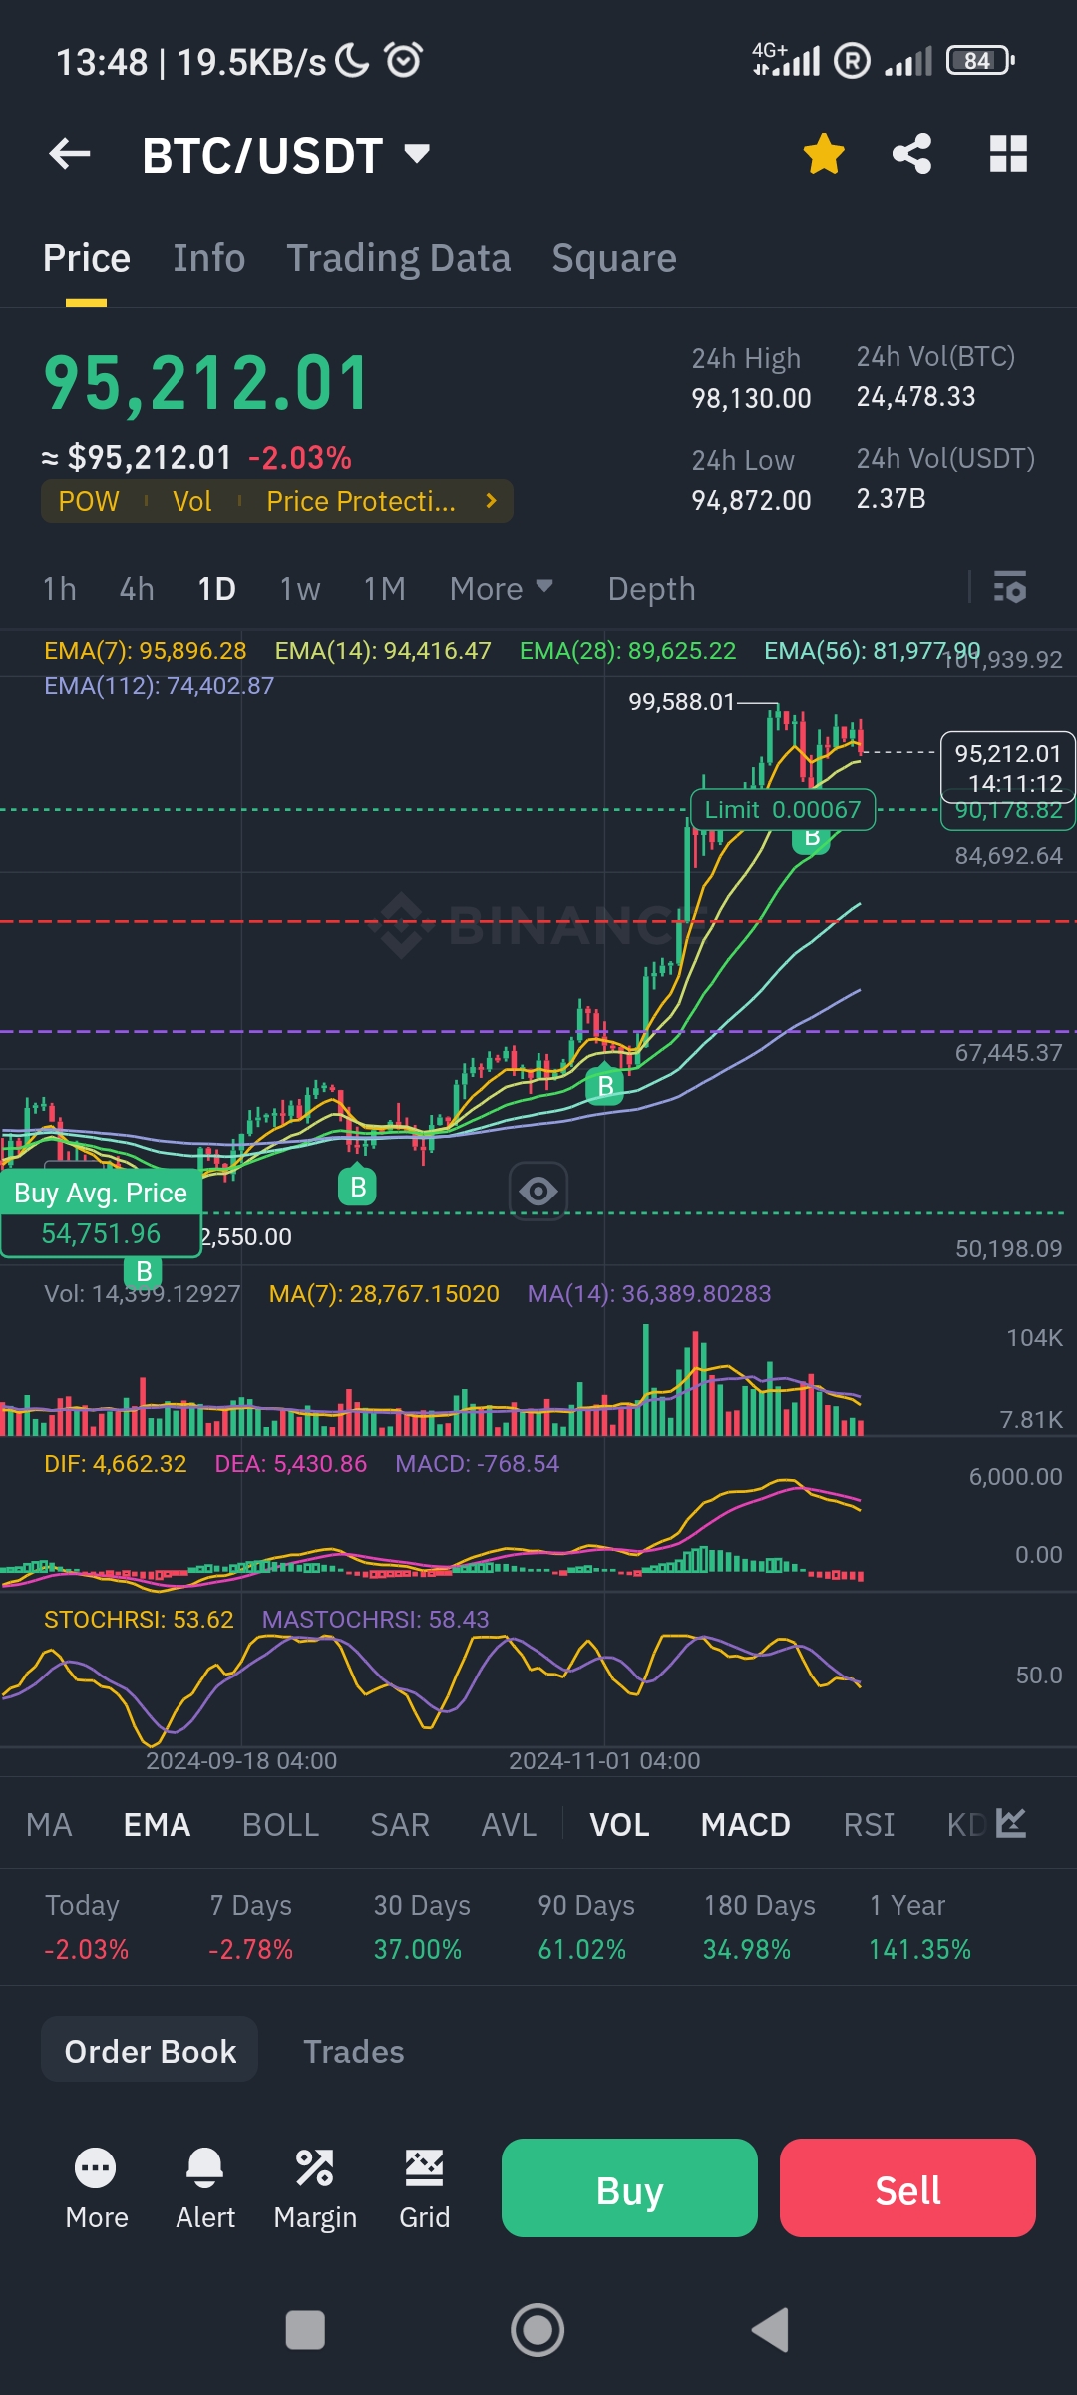The image size is (1077, 2395).
Task: Tap the POW tag
Action: [x=89, y=501]
